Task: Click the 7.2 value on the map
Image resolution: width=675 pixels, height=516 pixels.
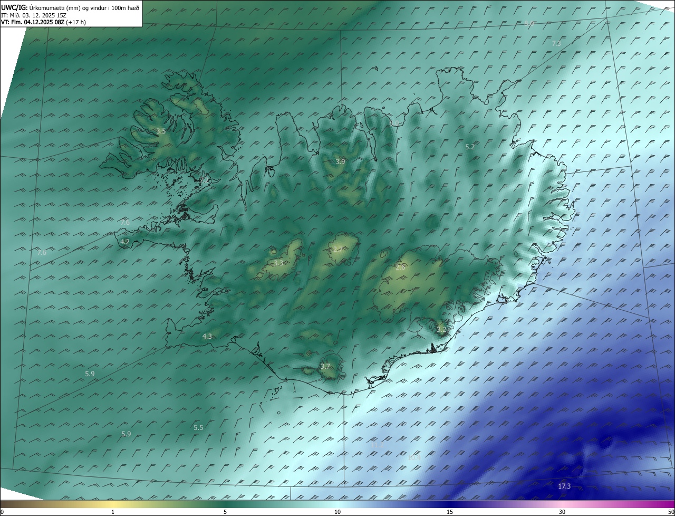Action: 204,180
